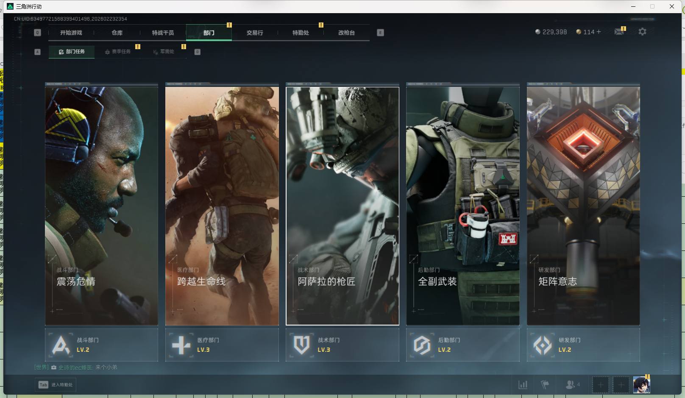Click the second empty squad slot plus

tap(621, 385)
